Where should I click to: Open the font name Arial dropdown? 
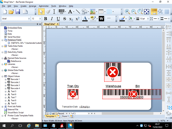[x=29, y=19]
